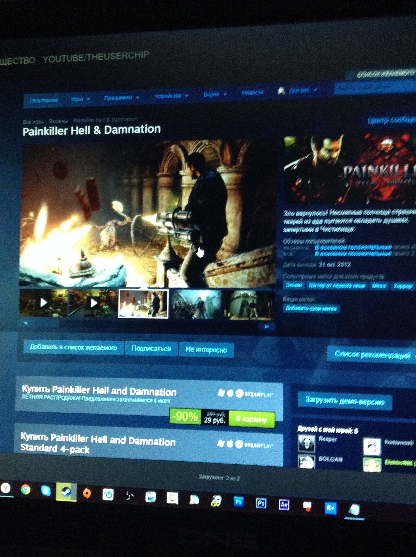Select the fourth screenshot thumbnail
Image resolution: width=416 pixels, height=557 pixels.
(x=196, y=305)
